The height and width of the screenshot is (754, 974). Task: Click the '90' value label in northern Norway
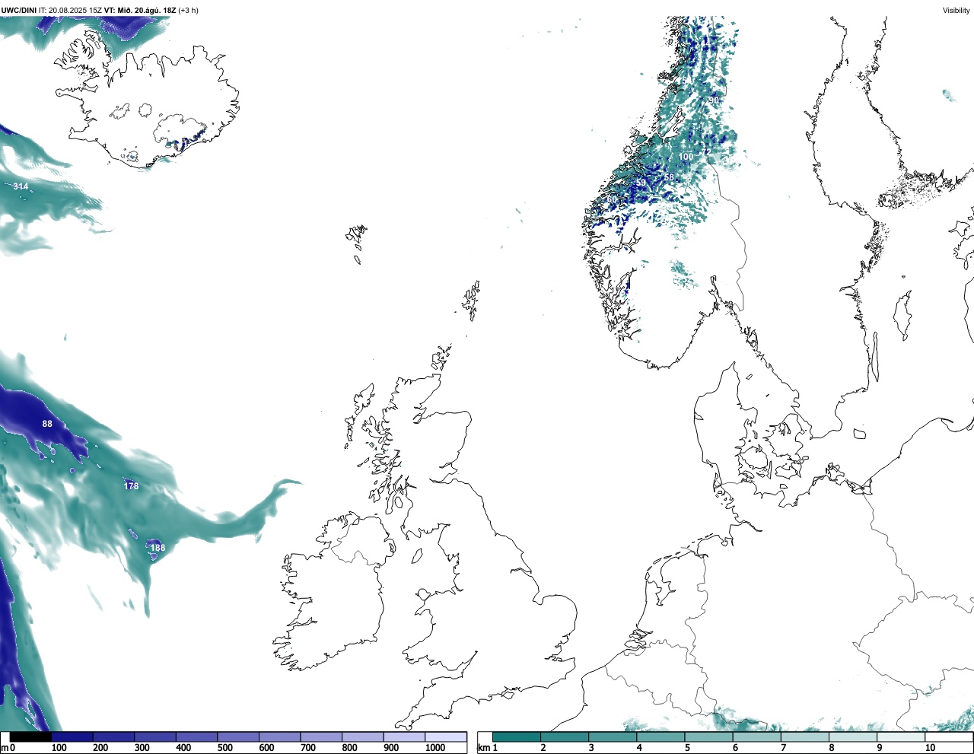pyautogui.click(x=714, y=100)
